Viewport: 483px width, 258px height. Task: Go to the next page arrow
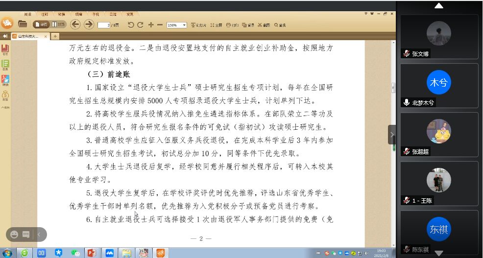click(x=89, y=24)
